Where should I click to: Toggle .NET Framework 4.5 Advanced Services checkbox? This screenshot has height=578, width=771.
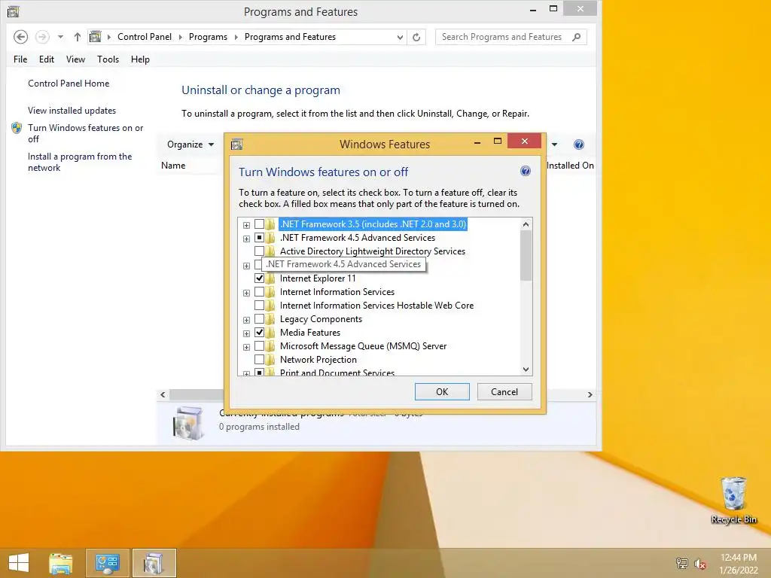click(259, 238)
